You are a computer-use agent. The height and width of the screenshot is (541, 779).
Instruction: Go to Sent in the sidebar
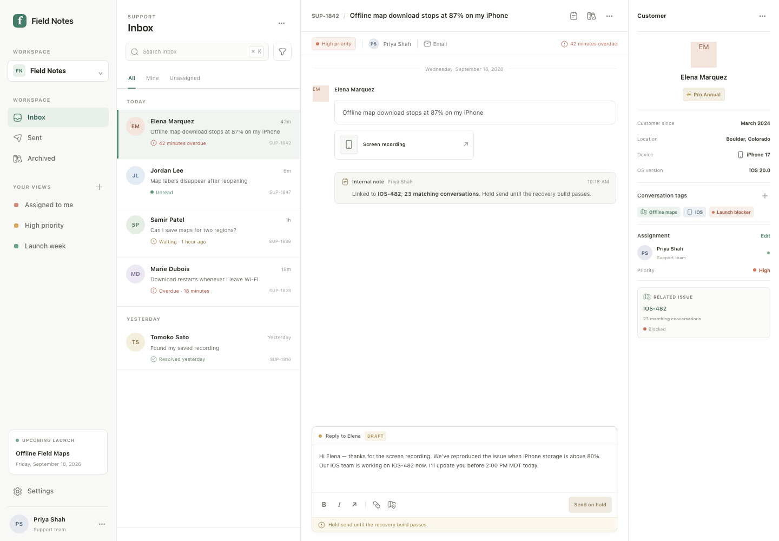pyautogui.click(x=58, y=138)
